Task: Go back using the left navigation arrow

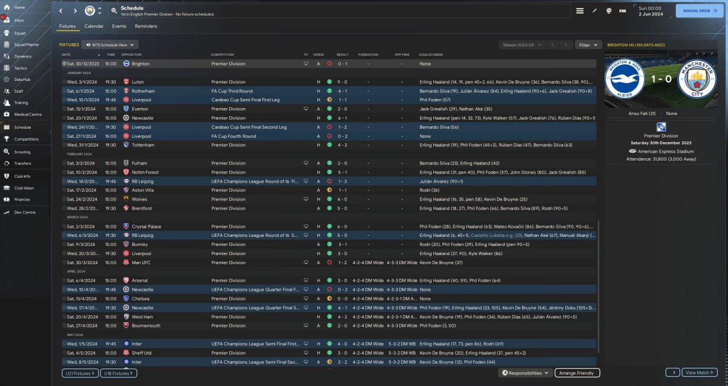Action: pos(62,11)
